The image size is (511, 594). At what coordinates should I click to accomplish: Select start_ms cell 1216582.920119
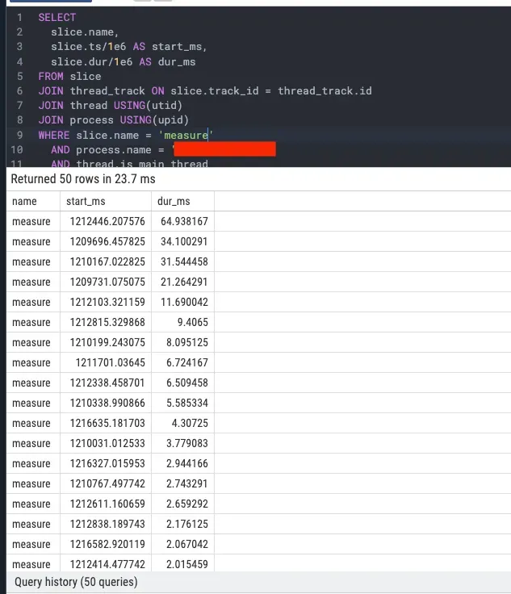(x=107, y=544)
